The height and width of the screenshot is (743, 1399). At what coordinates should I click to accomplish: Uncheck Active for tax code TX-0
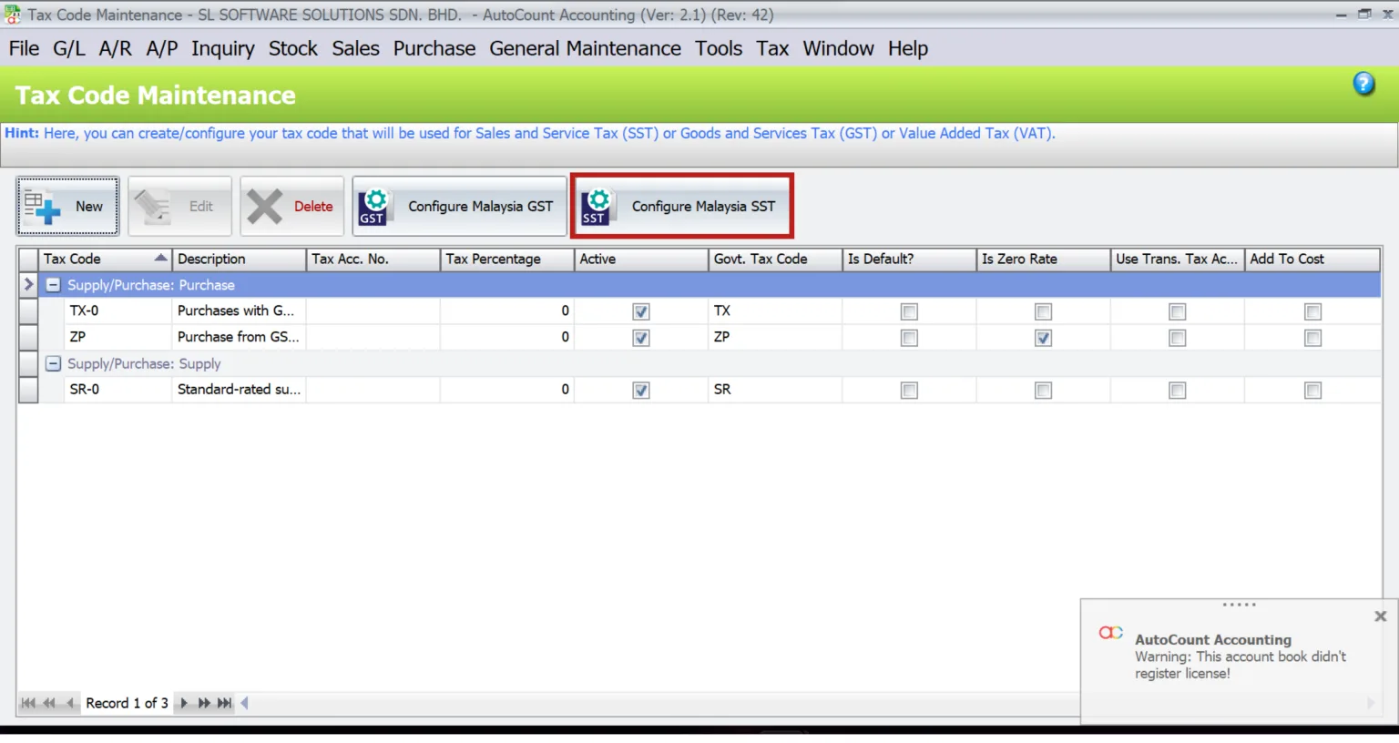[x=640, y=310]
